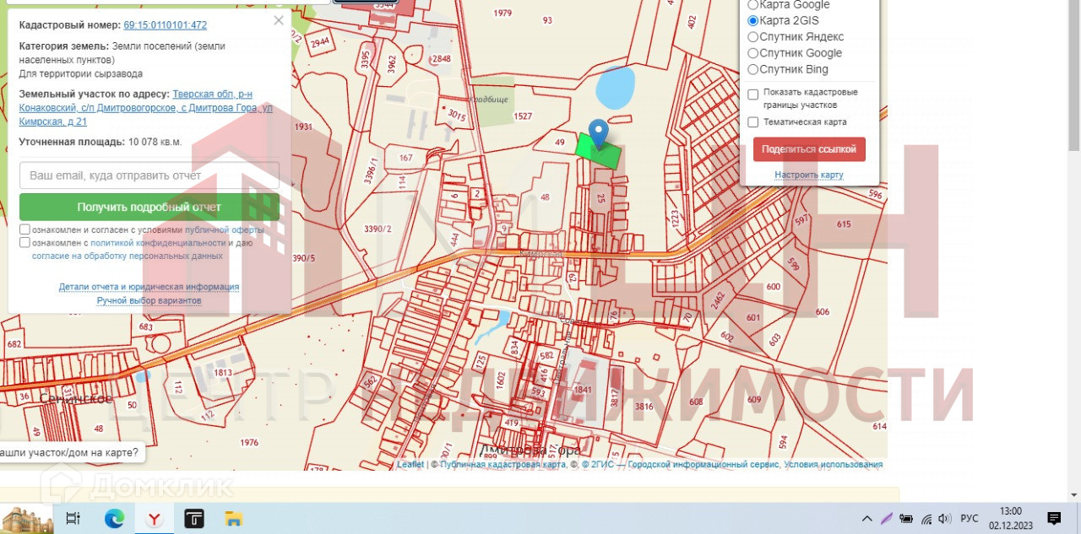Open the Условия использования link
This screenshot has height=534, width=1081.
click(834, 464)
